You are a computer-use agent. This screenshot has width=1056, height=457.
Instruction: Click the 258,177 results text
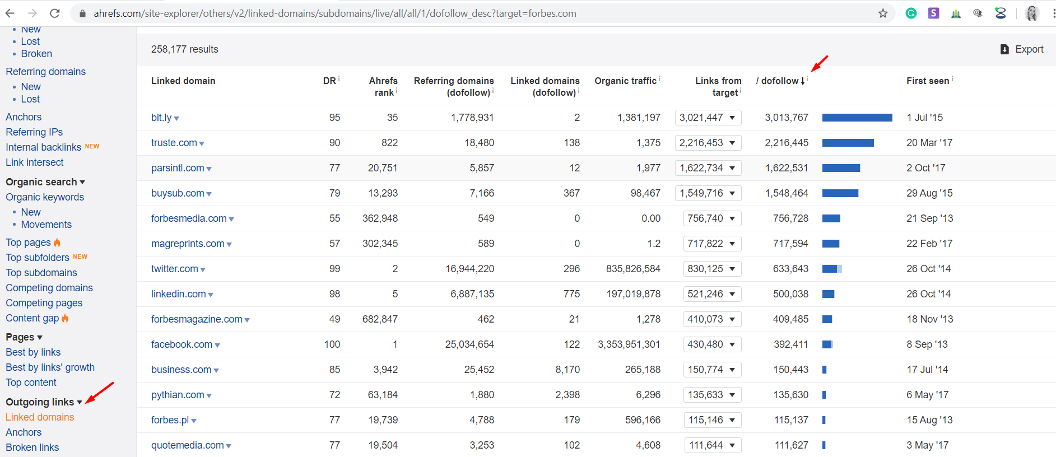(x=185, y=49)
